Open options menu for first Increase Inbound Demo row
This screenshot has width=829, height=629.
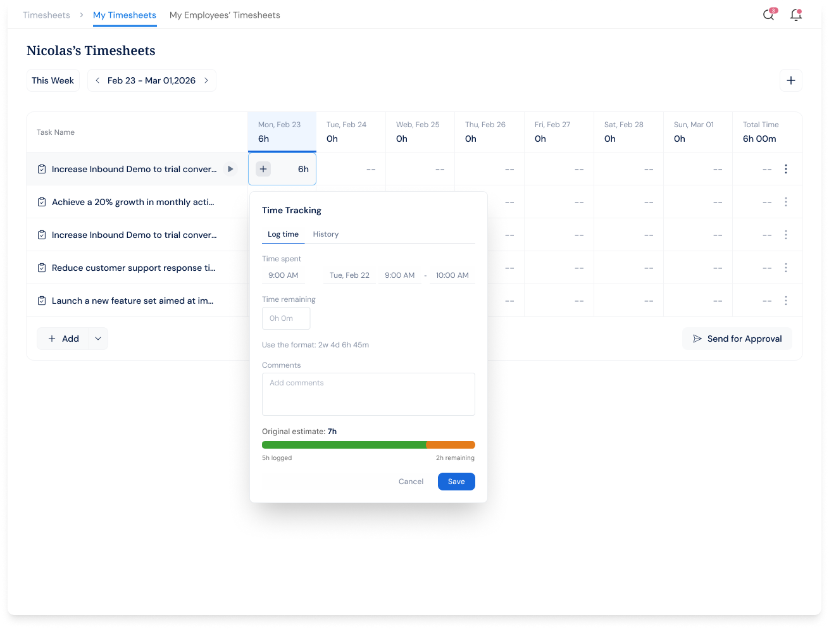(x=786, y=169)
